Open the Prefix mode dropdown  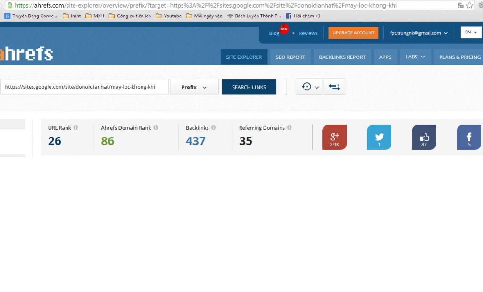click(x=194, y=87)
